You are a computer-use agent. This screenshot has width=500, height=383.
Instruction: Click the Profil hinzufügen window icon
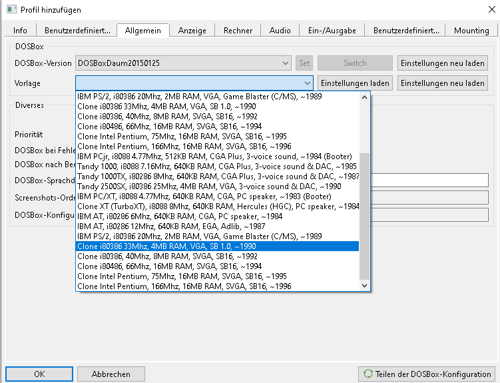(x=9, y=10)
